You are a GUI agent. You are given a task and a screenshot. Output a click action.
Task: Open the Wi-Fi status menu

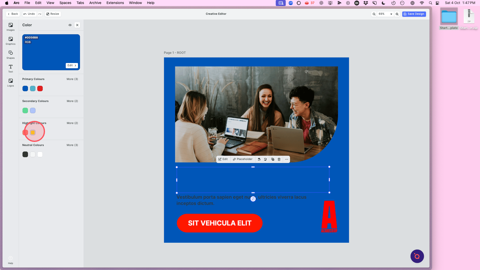422,3
